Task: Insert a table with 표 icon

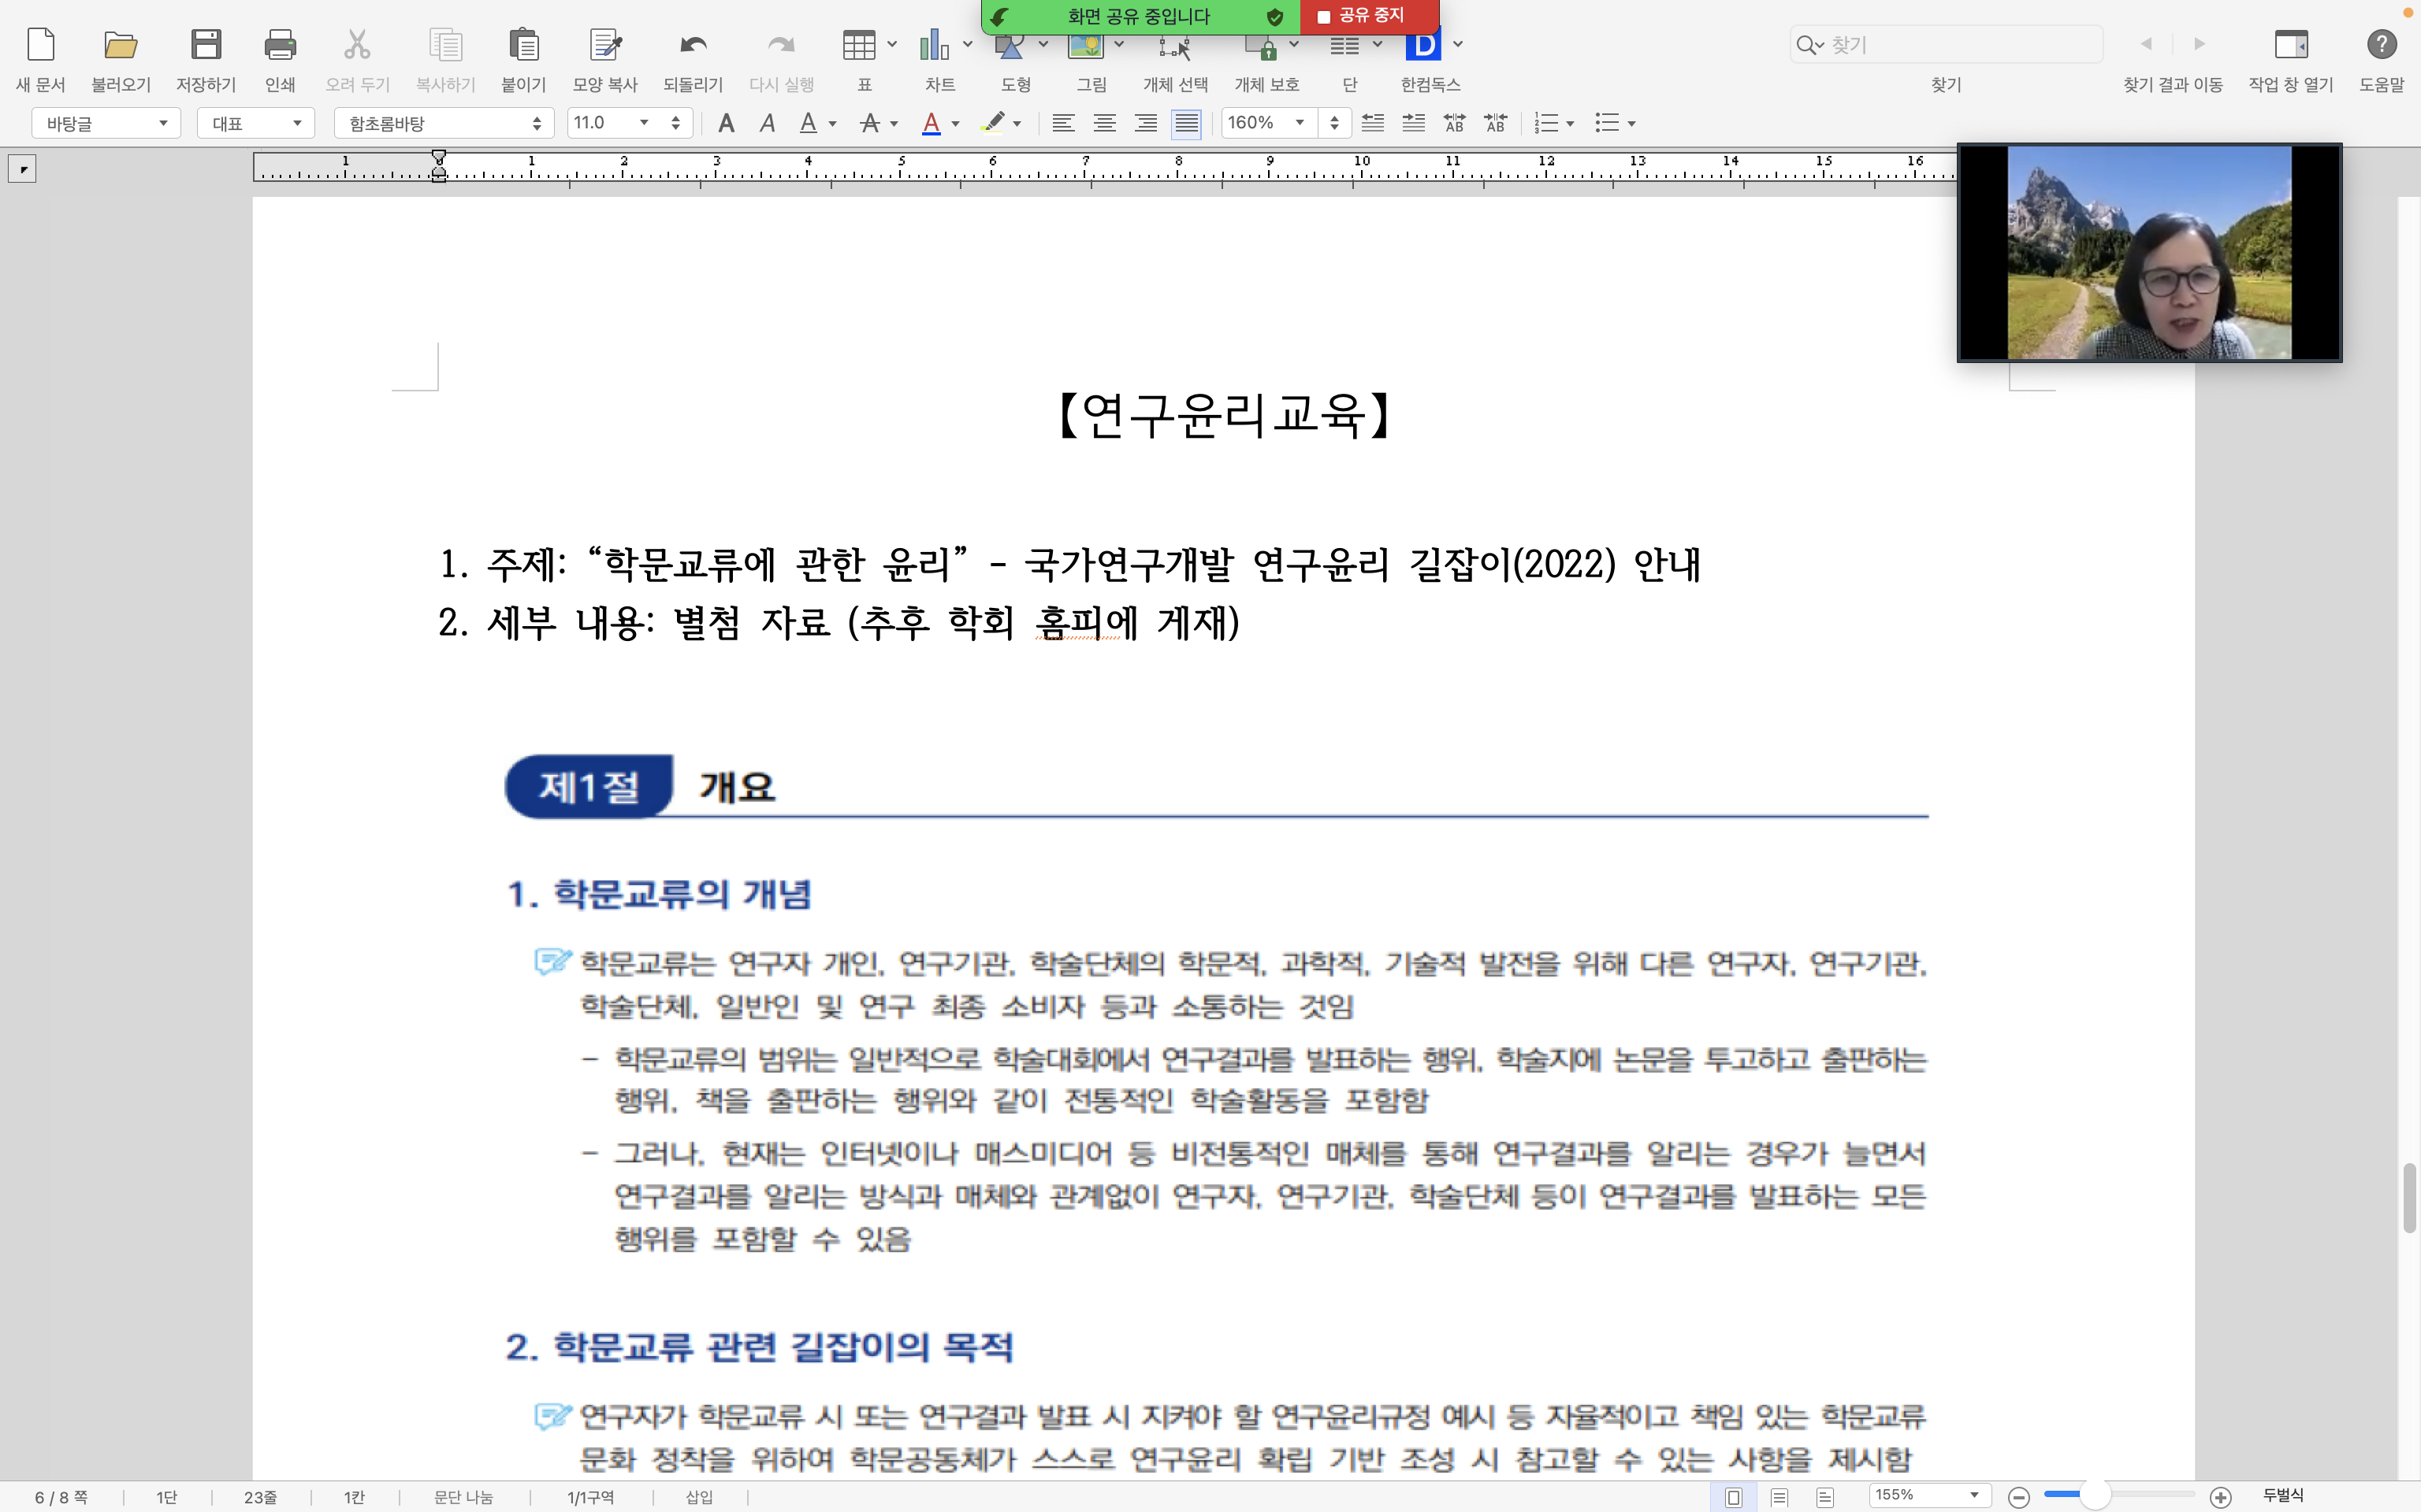Action: (x=859, y=45)
